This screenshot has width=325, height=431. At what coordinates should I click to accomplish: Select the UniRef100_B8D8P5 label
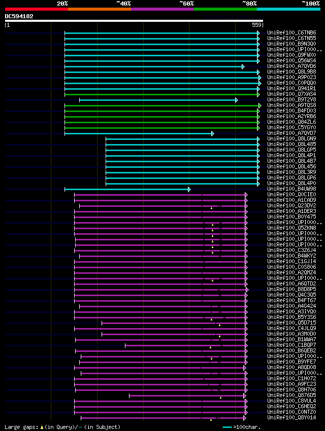291,289
